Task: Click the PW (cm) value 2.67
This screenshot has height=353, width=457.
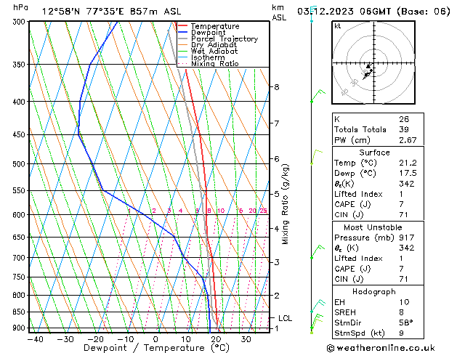Action: point(408,140)
